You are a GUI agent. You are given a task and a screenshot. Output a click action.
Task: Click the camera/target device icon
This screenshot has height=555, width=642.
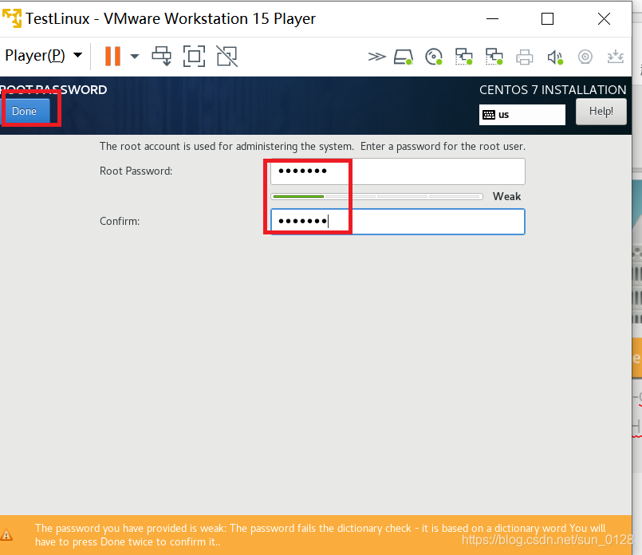585,57
